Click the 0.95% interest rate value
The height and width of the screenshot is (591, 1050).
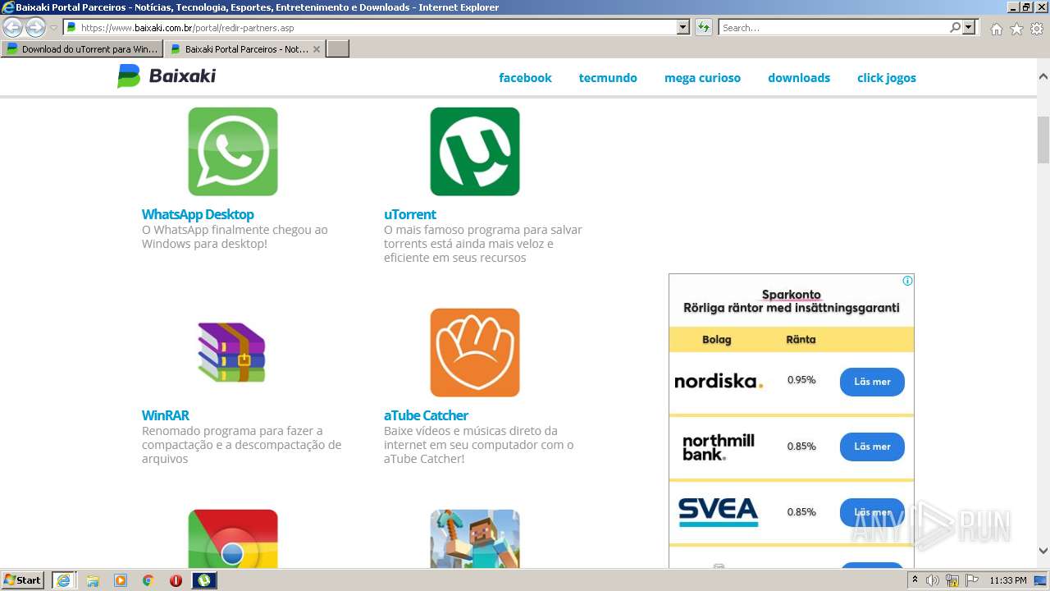pyautogui.click(x=801, y=380)
